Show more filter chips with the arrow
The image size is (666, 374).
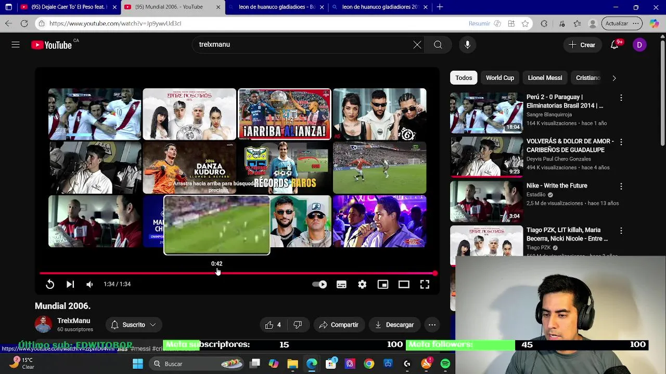pos(614,78)
